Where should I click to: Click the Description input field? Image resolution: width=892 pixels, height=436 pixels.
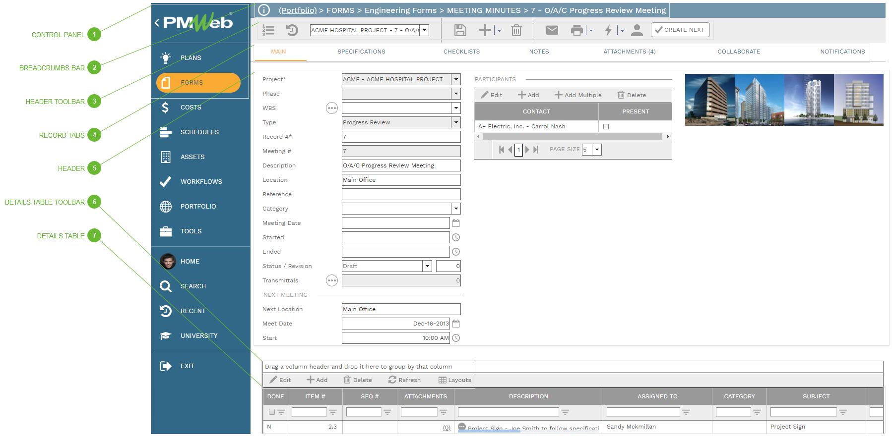tap(401, 165)
